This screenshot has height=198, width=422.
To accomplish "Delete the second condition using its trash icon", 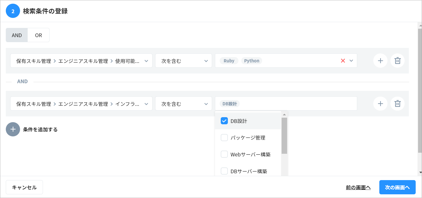I will click(398, 104).
